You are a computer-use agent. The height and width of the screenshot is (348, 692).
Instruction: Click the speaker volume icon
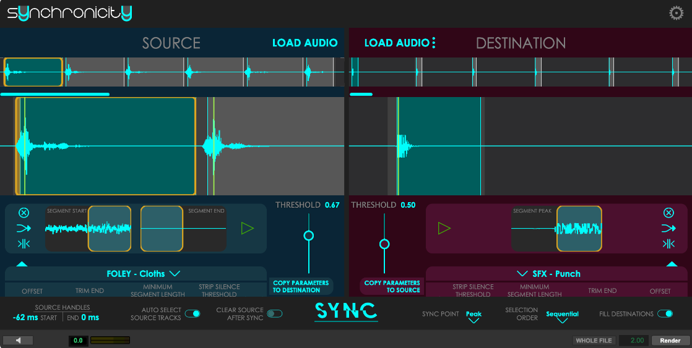[x=18, y=340]
